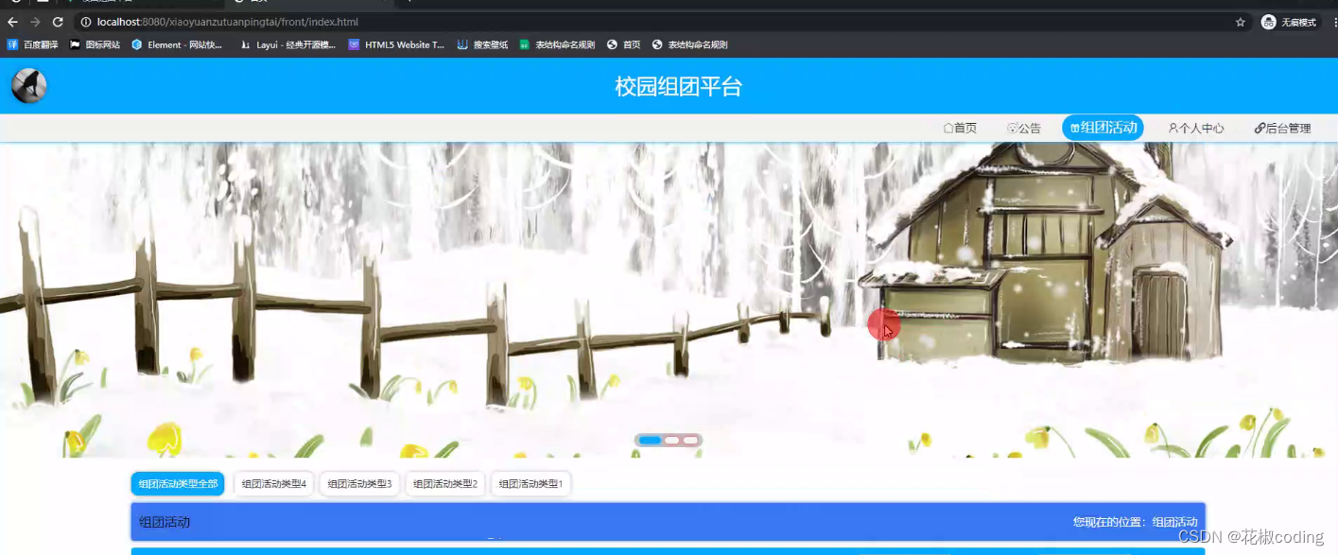Image resolution: width=1338 pixels, height=555 pixels.
Task: Click the snowy cabin banner image
Action: (x=669, y=300)
